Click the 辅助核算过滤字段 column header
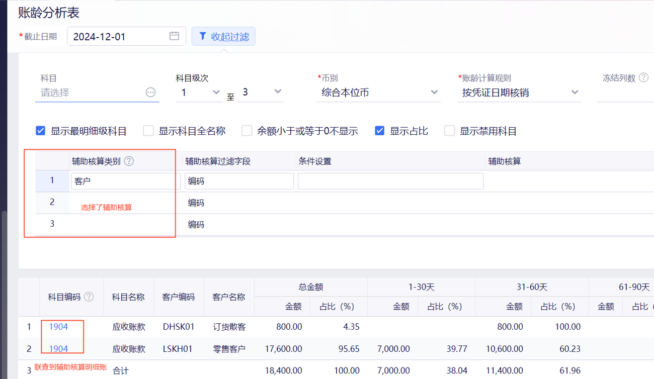Screen dimensions: 654x379 point(218,161)
